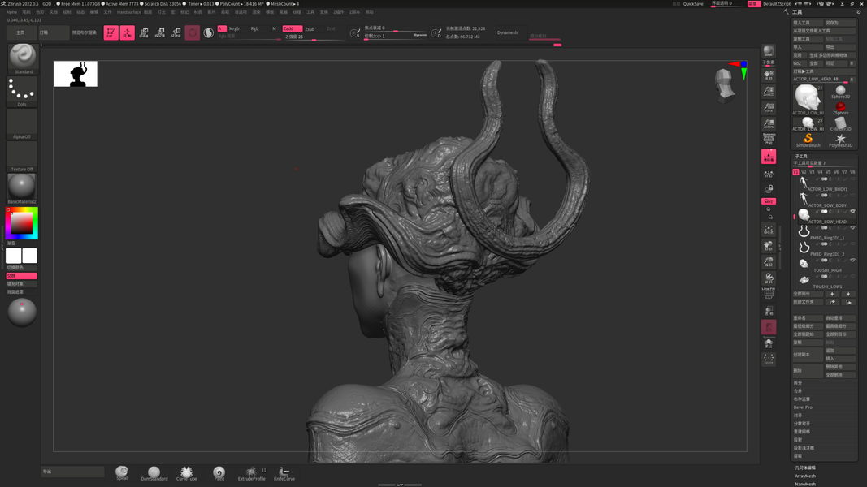Click the pink Draw mode button
This screenshot has width=867, height=487.
[x=128, y=33]
